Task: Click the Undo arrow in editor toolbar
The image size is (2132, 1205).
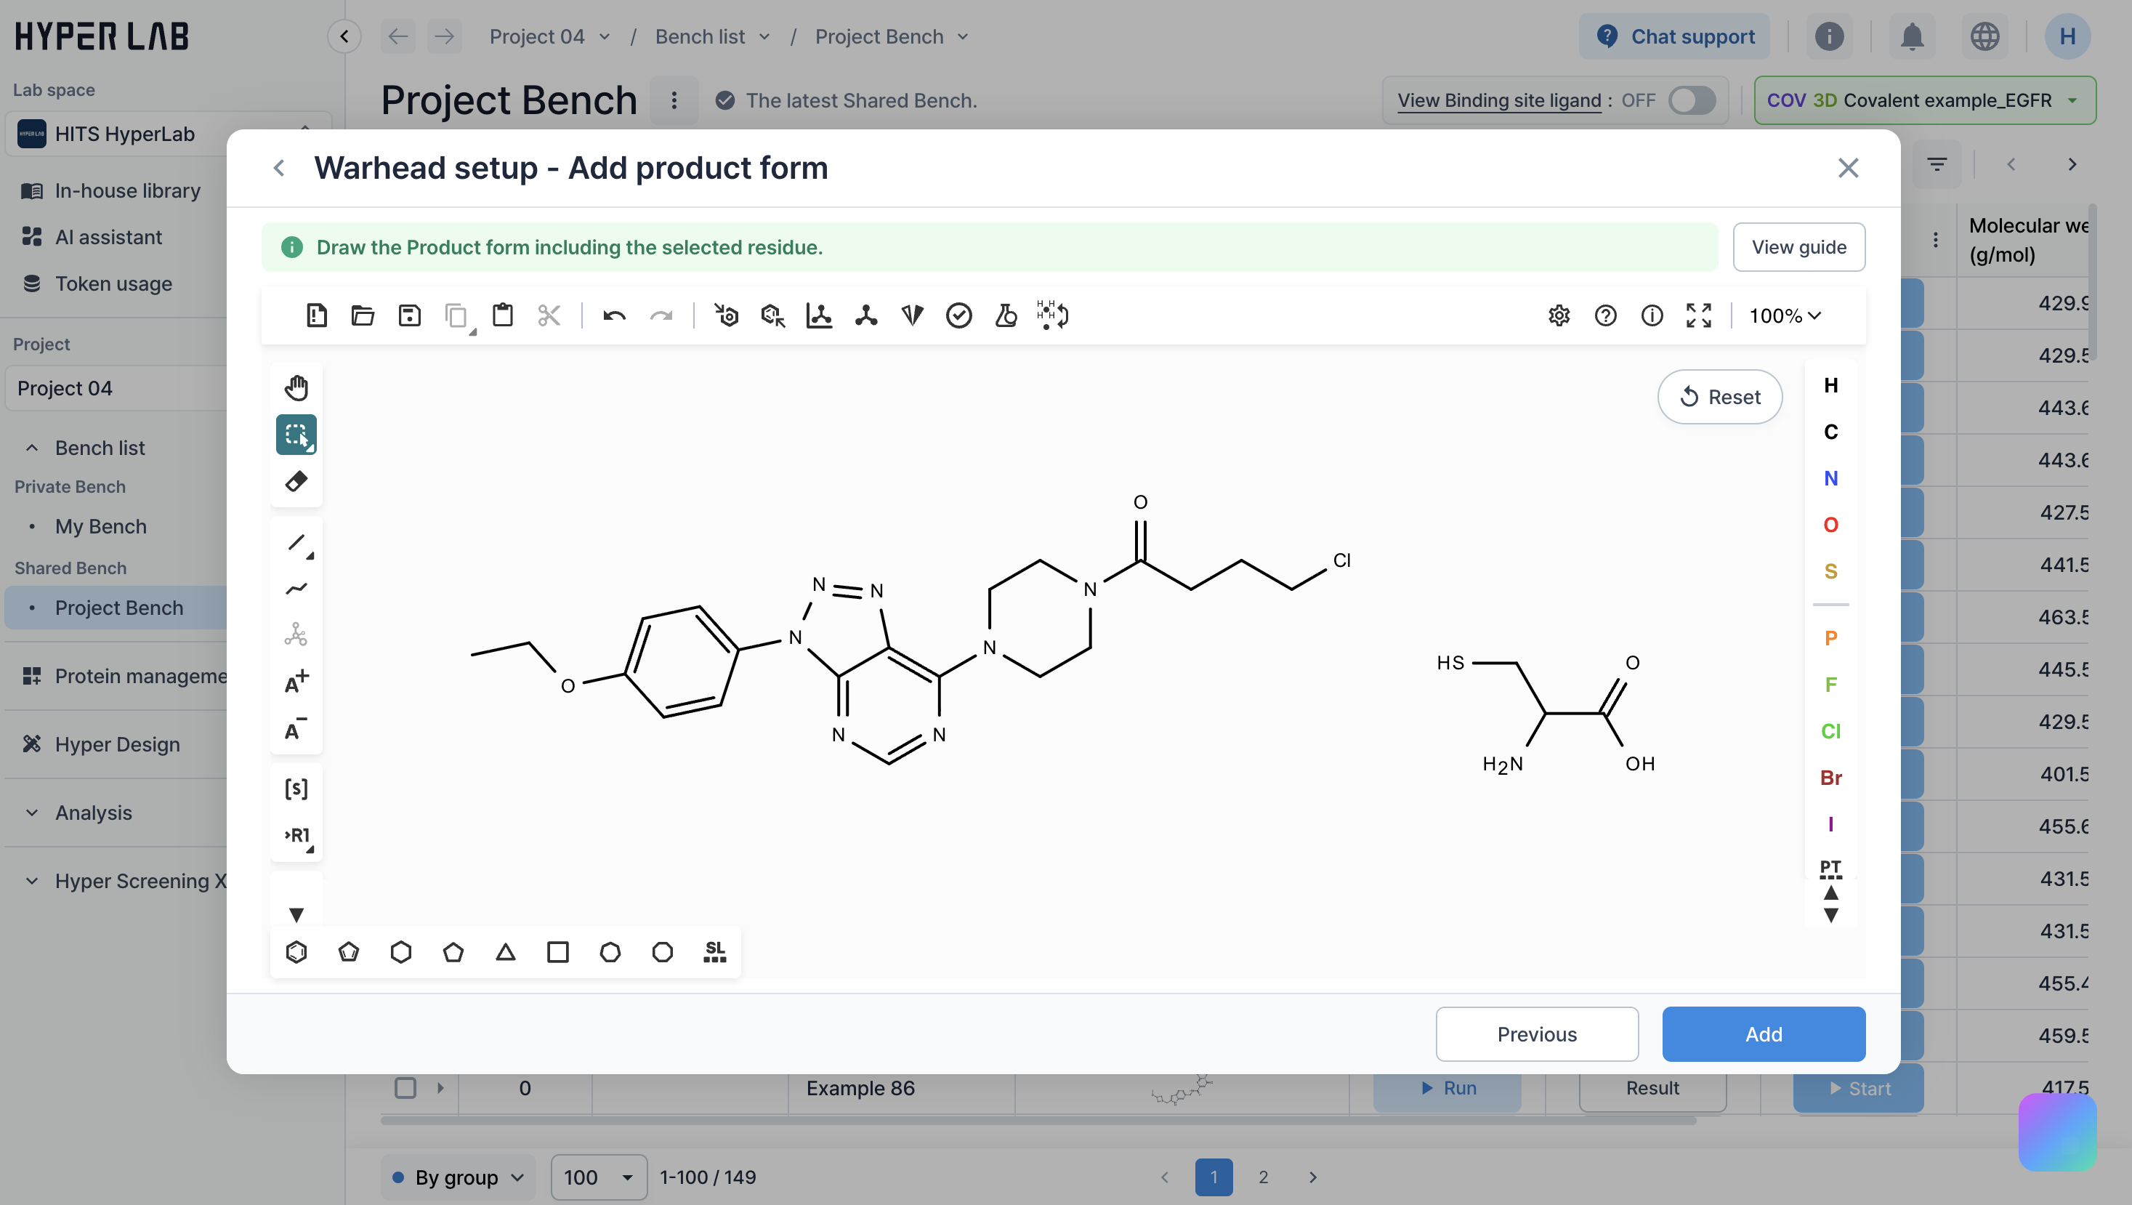Action: pos(614,315)
